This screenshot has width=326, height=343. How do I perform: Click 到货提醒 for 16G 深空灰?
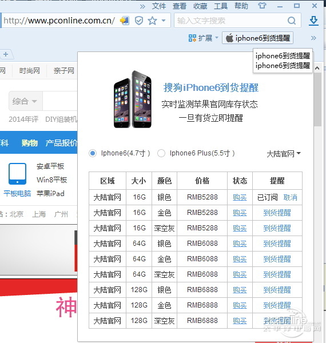pyautogui.click(x=277, y=228)
